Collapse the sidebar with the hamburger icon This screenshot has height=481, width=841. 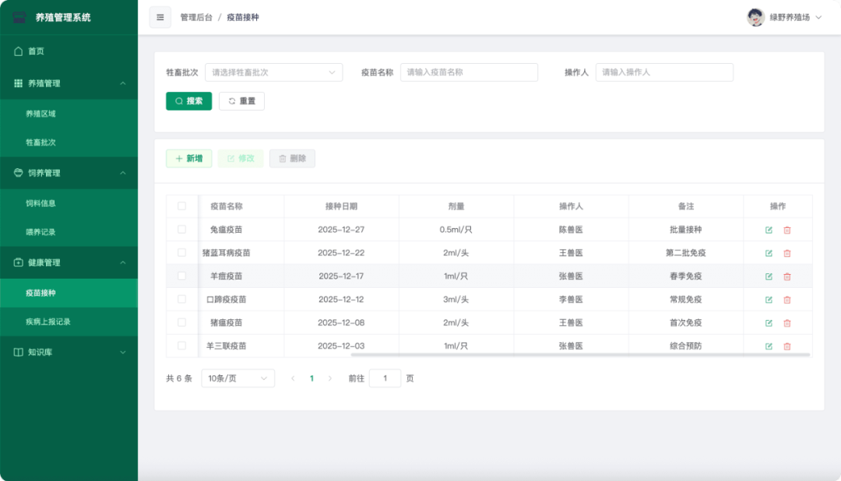pyautogui.click(x=160, y=17)
